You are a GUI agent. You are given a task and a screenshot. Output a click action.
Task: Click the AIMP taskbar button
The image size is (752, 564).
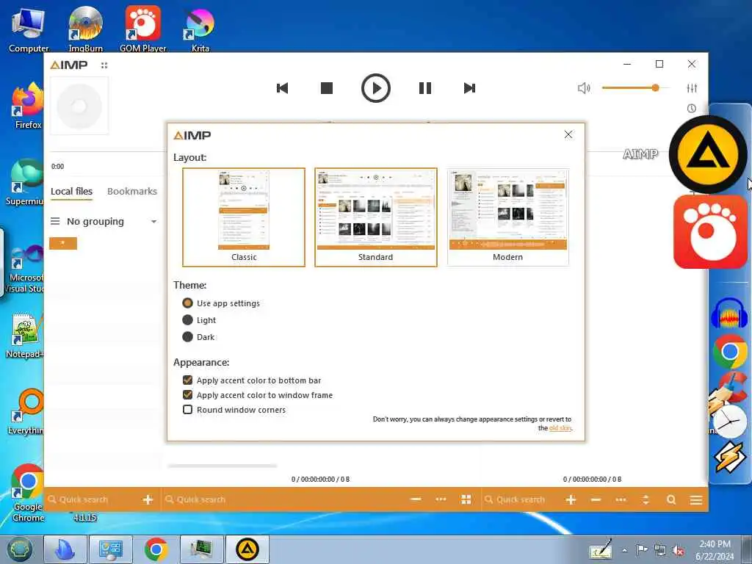pos(247,549)
